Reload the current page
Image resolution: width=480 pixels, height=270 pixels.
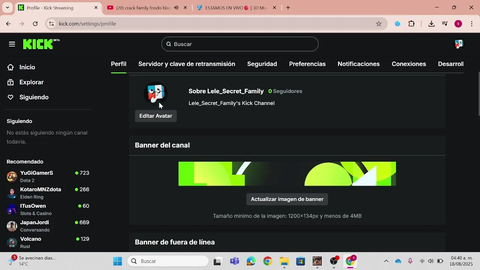pyautogui.click(x=35, y=24)
